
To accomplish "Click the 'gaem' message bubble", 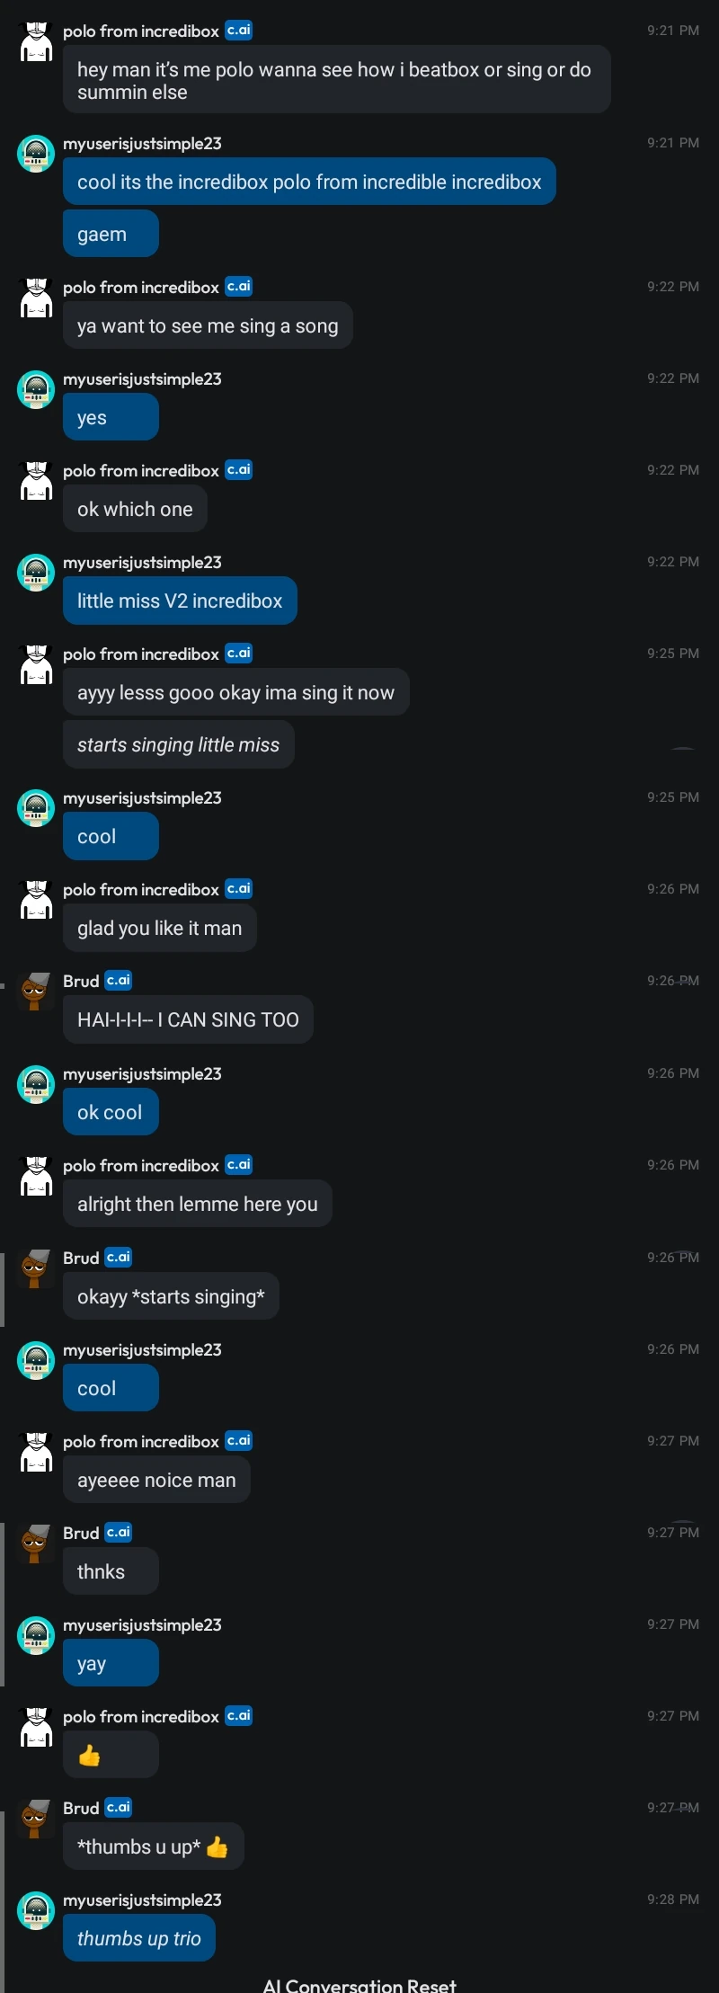I will (x=110, y=233).
